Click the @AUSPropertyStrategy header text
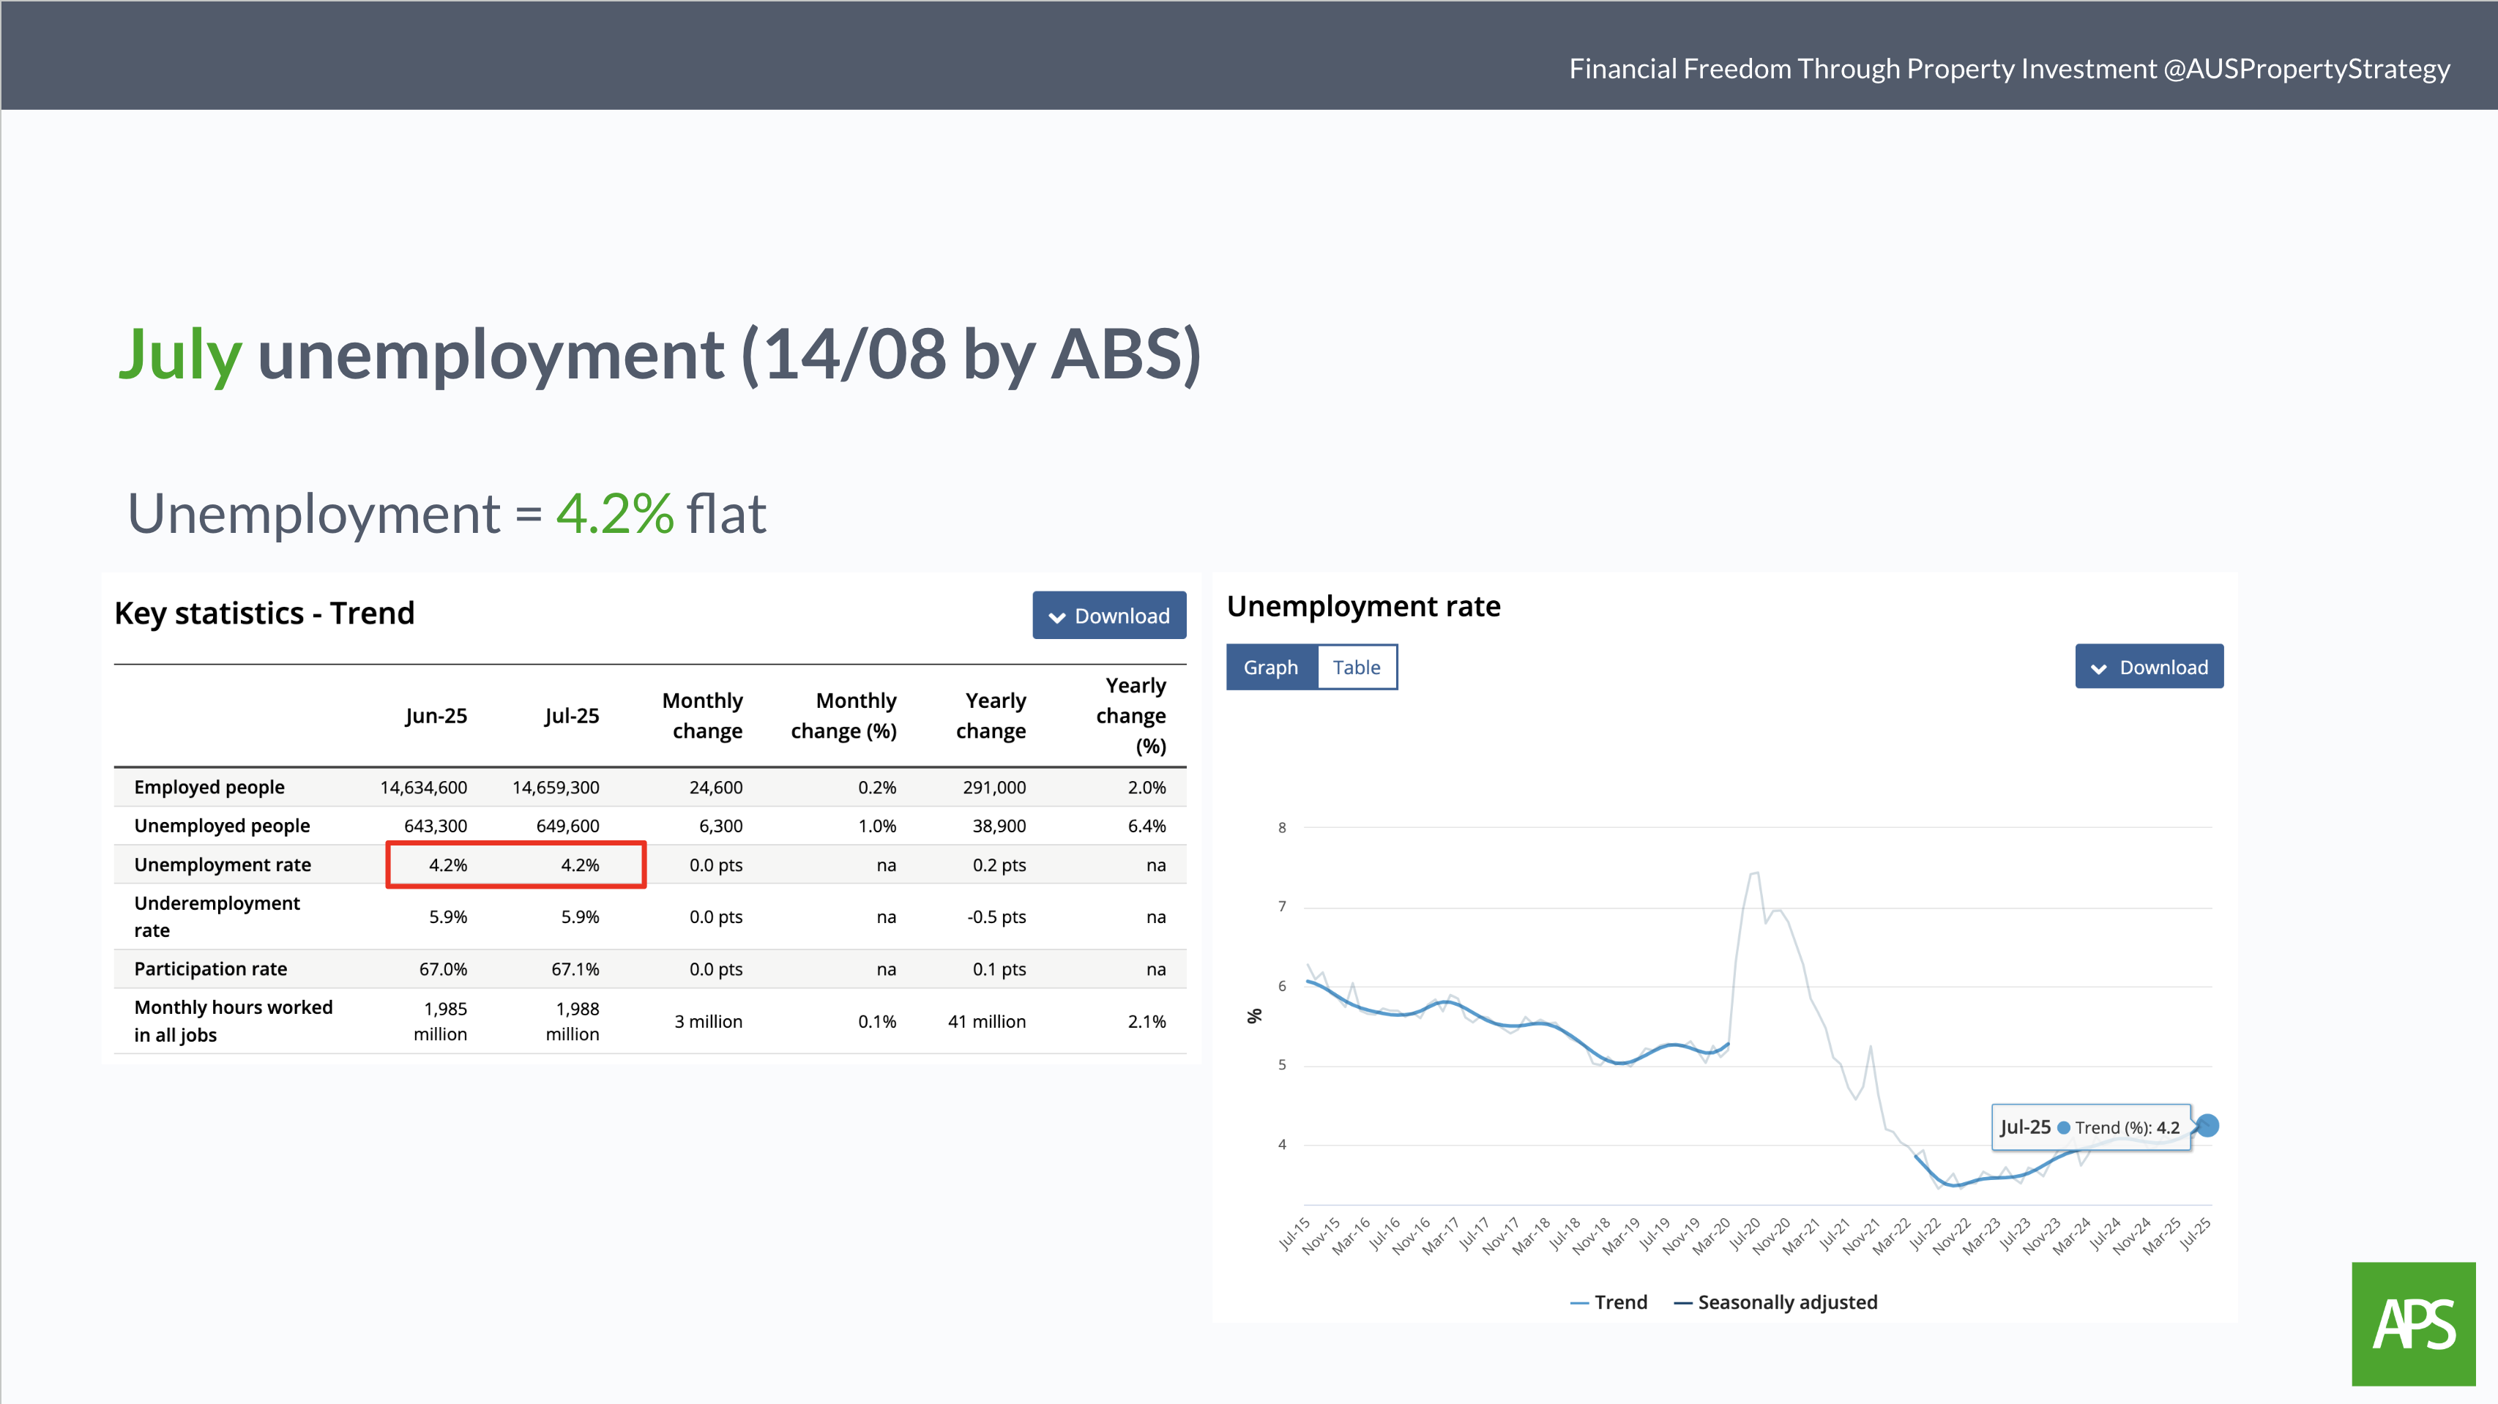The width and height of the screenshot is (2498, 1404). (2306, 69)
